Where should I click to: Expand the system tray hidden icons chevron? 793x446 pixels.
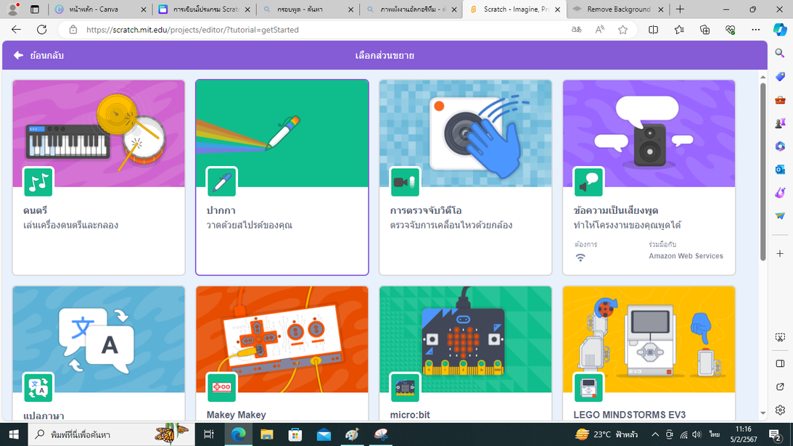pyautogui.click(x=655, y=434)
